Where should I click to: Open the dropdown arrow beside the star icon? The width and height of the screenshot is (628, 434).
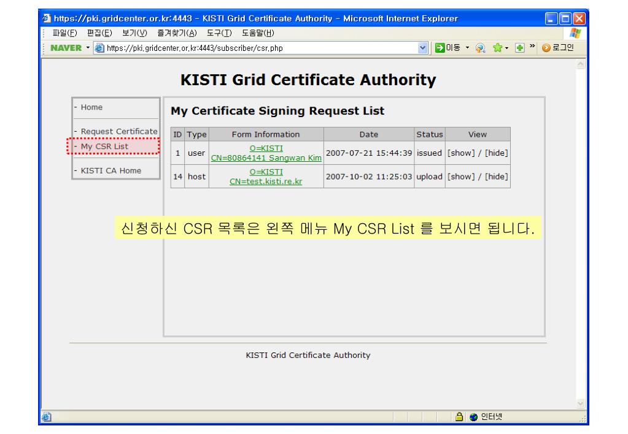coord(506,48)
